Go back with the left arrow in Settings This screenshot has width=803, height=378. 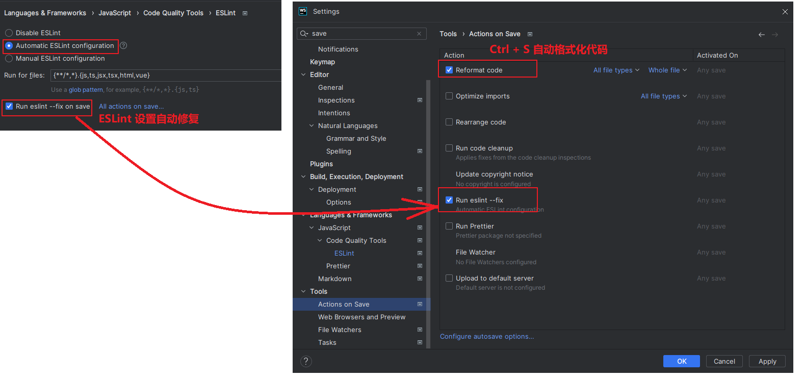[x=762, y=35]
